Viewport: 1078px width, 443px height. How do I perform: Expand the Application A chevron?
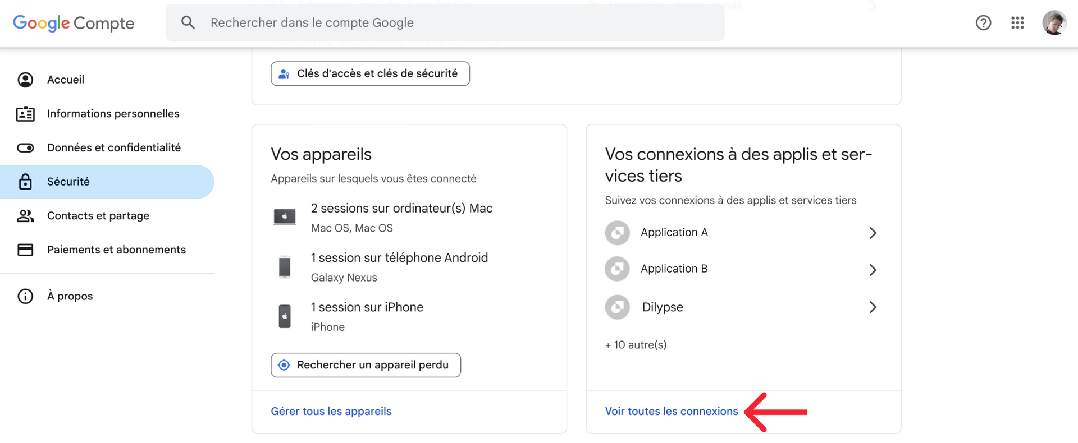pyautogui.click(x=873, y=233)
